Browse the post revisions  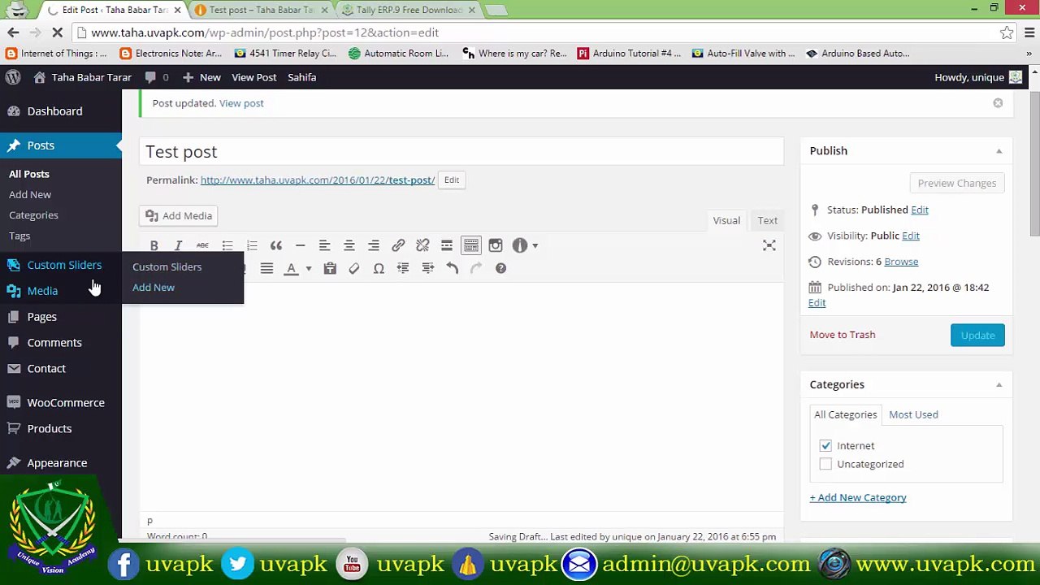[x=901, y=262]
